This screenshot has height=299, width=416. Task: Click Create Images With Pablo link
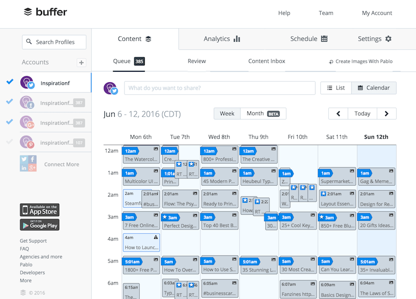[361, 62]
